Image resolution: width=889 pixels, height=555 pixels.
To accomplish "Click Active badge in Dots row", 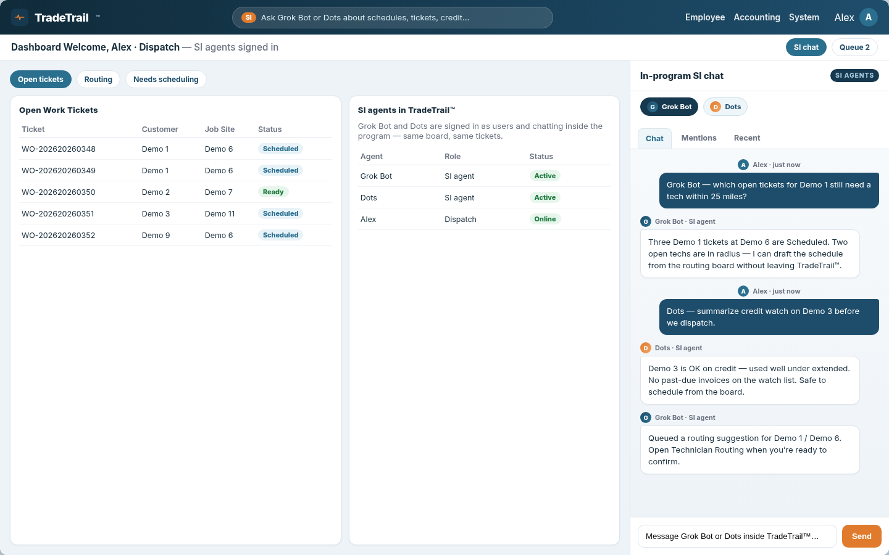I will tap(545, 197).
